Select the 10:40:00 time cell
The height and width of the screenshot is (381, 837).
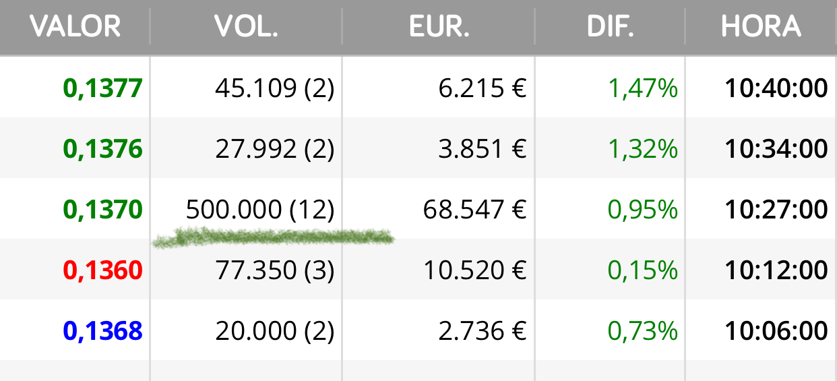[x=776, y=88]
